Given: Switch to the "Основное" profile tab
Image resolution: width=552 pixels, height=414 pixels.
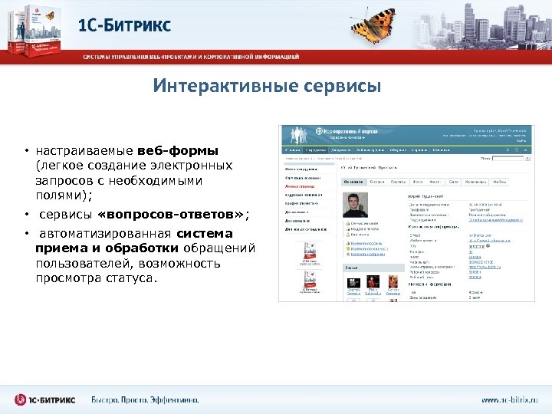Looking at the screenshot, I should (353, 182).
